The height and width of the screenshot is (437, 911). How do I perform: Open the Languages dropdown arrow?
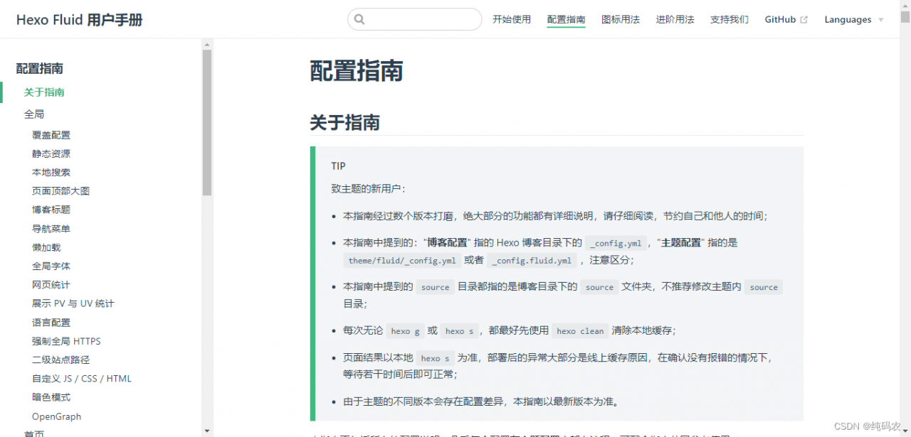pos(881,20)
